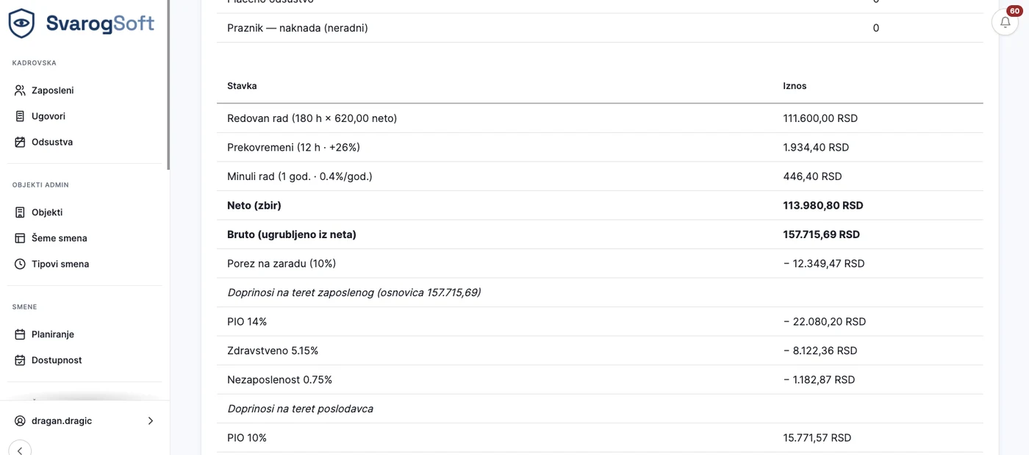
Task: Click the Objekti building icon
Action: [20, 212]
